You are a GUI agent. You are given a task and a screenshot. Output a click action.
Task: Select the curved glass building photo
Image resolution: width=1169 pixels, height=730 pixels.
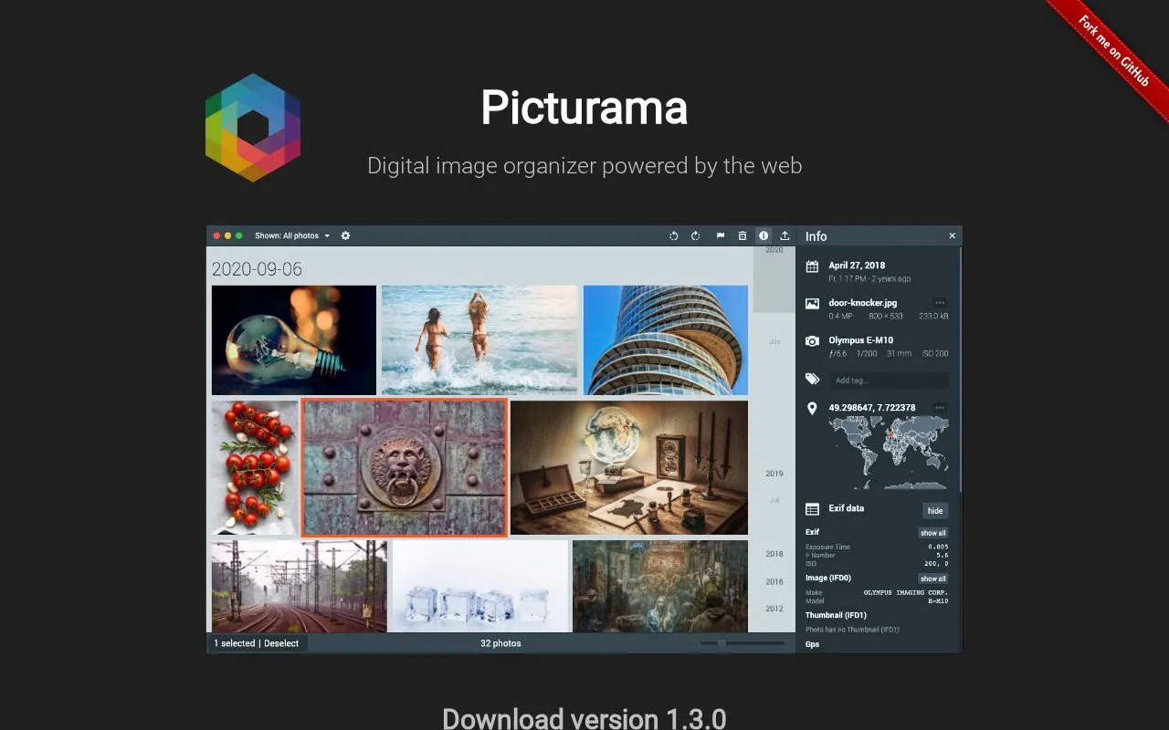[x=666, y=339]
